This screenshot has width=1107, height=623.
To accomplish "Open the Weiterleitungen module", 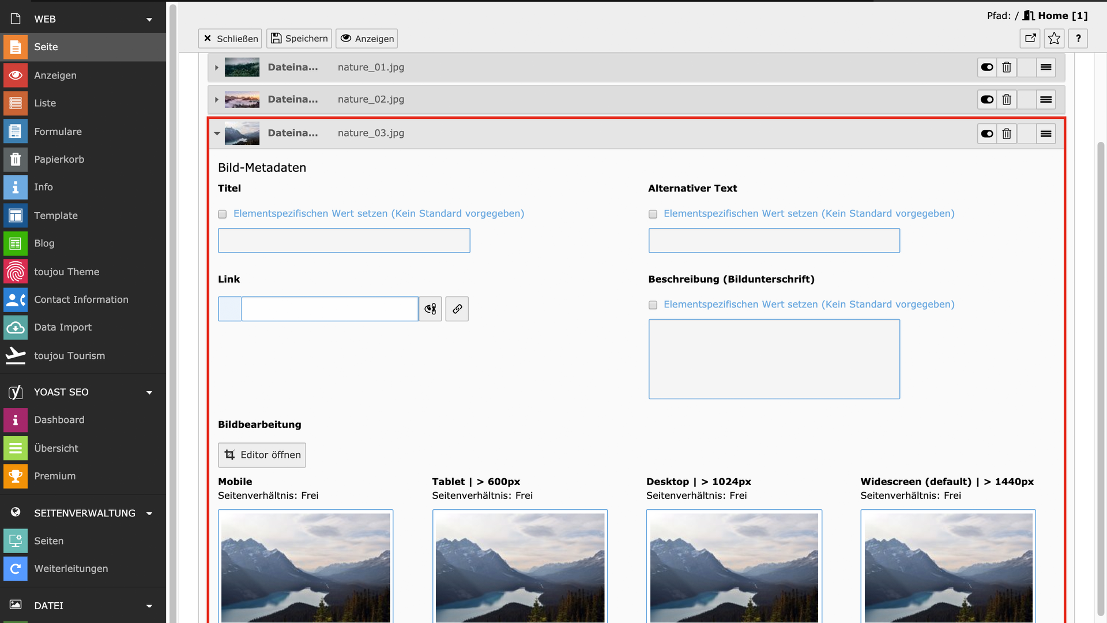I will pyautogui.click(x=71, y=569).
